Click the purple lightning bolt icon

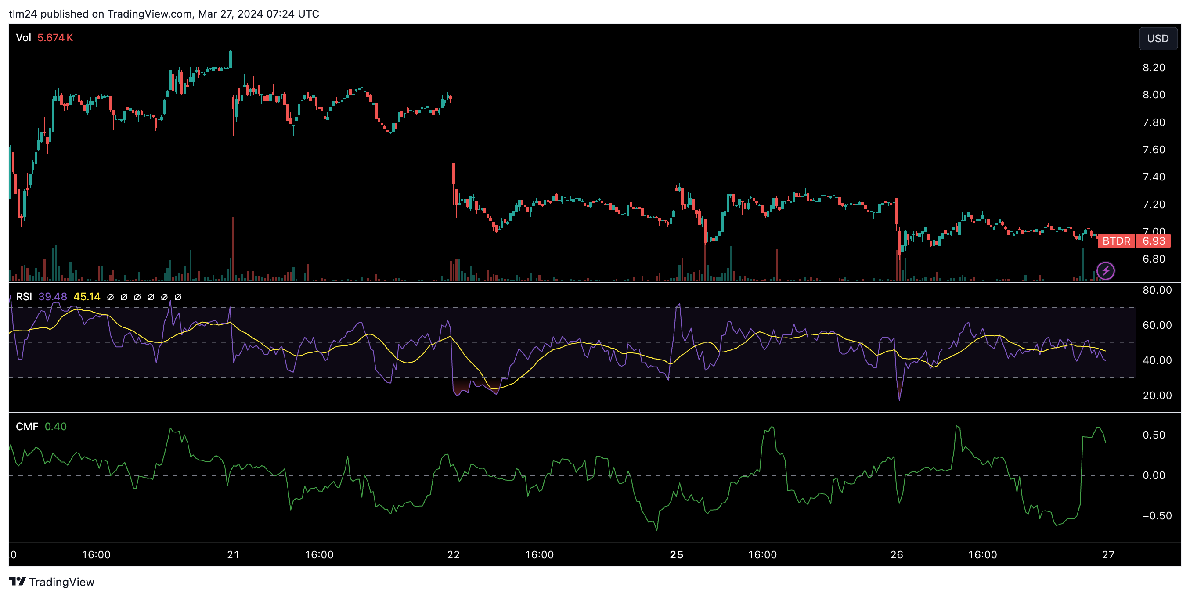tap(1105, 270)
